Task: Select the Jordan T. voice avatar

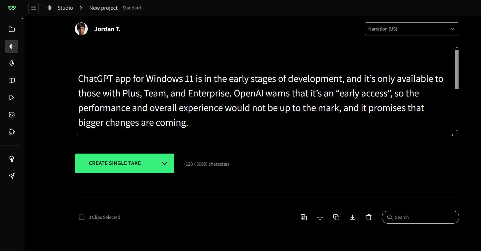Action: pyautogui.click(x=81, y=29)
